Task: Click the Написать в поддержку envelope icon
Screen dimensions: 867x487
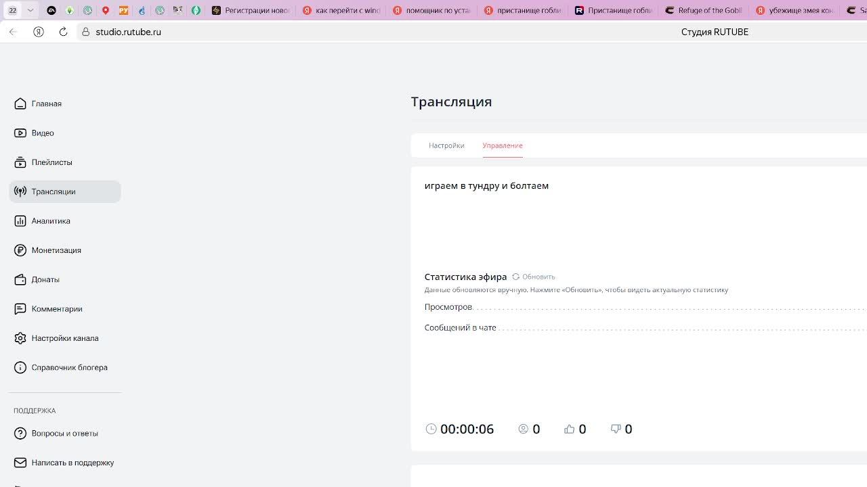Action: 20,463
